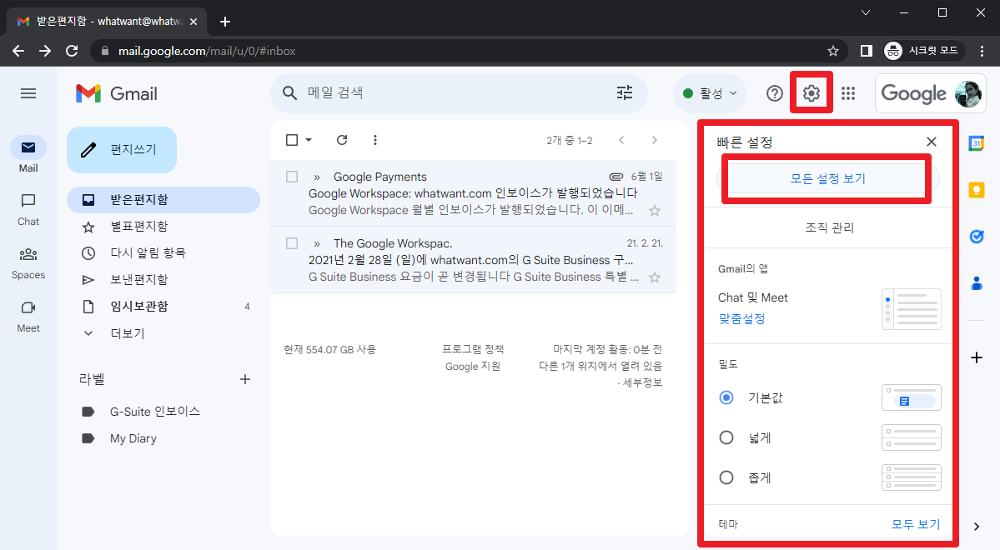Mark Google Payments email as important

(x=316, y=177)
